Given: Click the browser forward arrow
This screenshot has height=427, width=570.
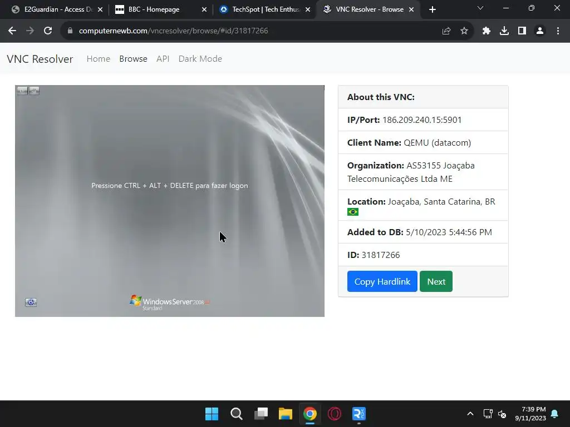Looking at the screenshot, I should coord(30,31).
